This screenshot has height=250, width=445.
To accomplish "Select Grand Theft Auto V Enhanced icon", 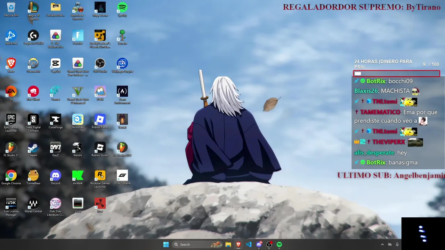I will 78,95.
